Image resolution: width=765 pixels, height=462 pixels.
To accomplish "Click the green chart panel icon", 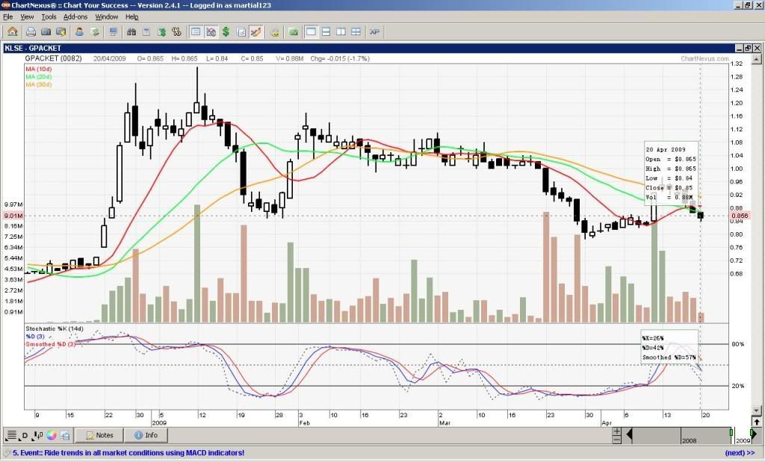I will (294, 31).
